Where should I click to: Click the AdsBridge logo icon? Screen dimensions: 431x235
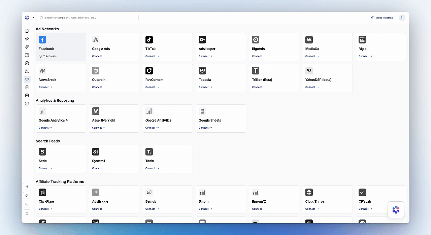[x=96, y=193]
